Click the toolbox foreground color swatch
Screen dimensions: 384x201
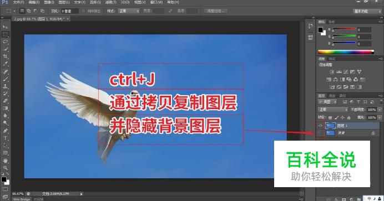coord(4,179)
